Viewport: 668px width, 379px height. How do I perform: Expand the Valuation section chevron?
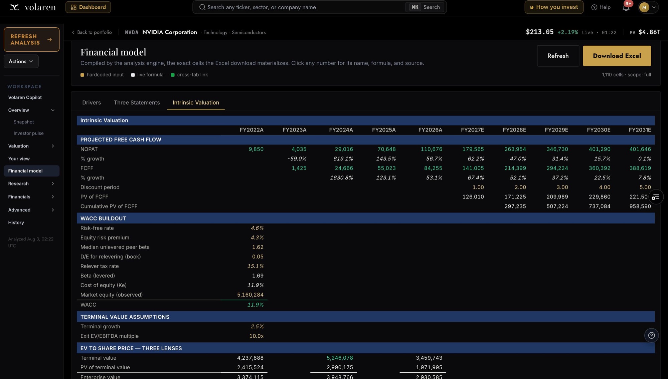pyautogui.click(x=52, y=146)
